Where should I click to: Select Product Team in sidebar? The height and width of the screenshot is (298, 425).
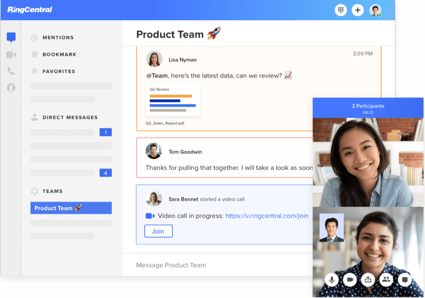(71, 208)
